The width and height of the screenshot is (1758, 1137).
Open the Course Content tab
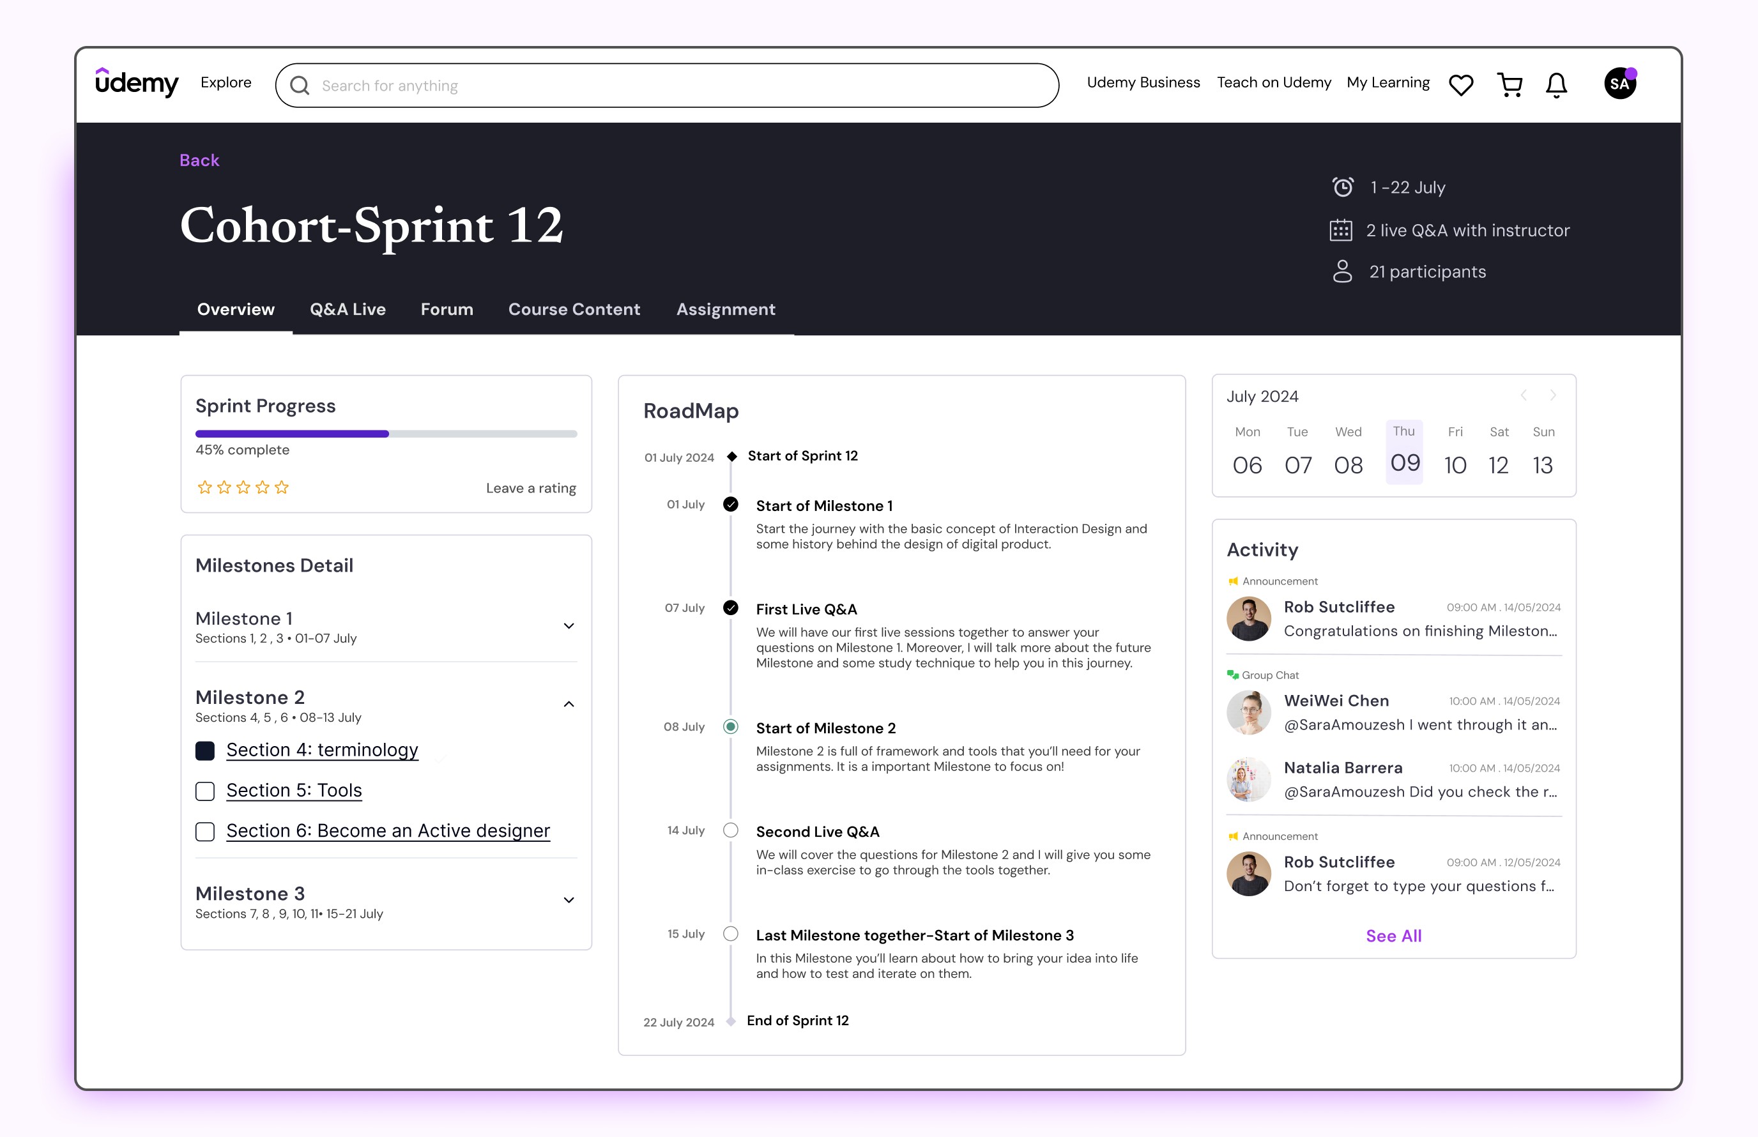click(574, 309)
